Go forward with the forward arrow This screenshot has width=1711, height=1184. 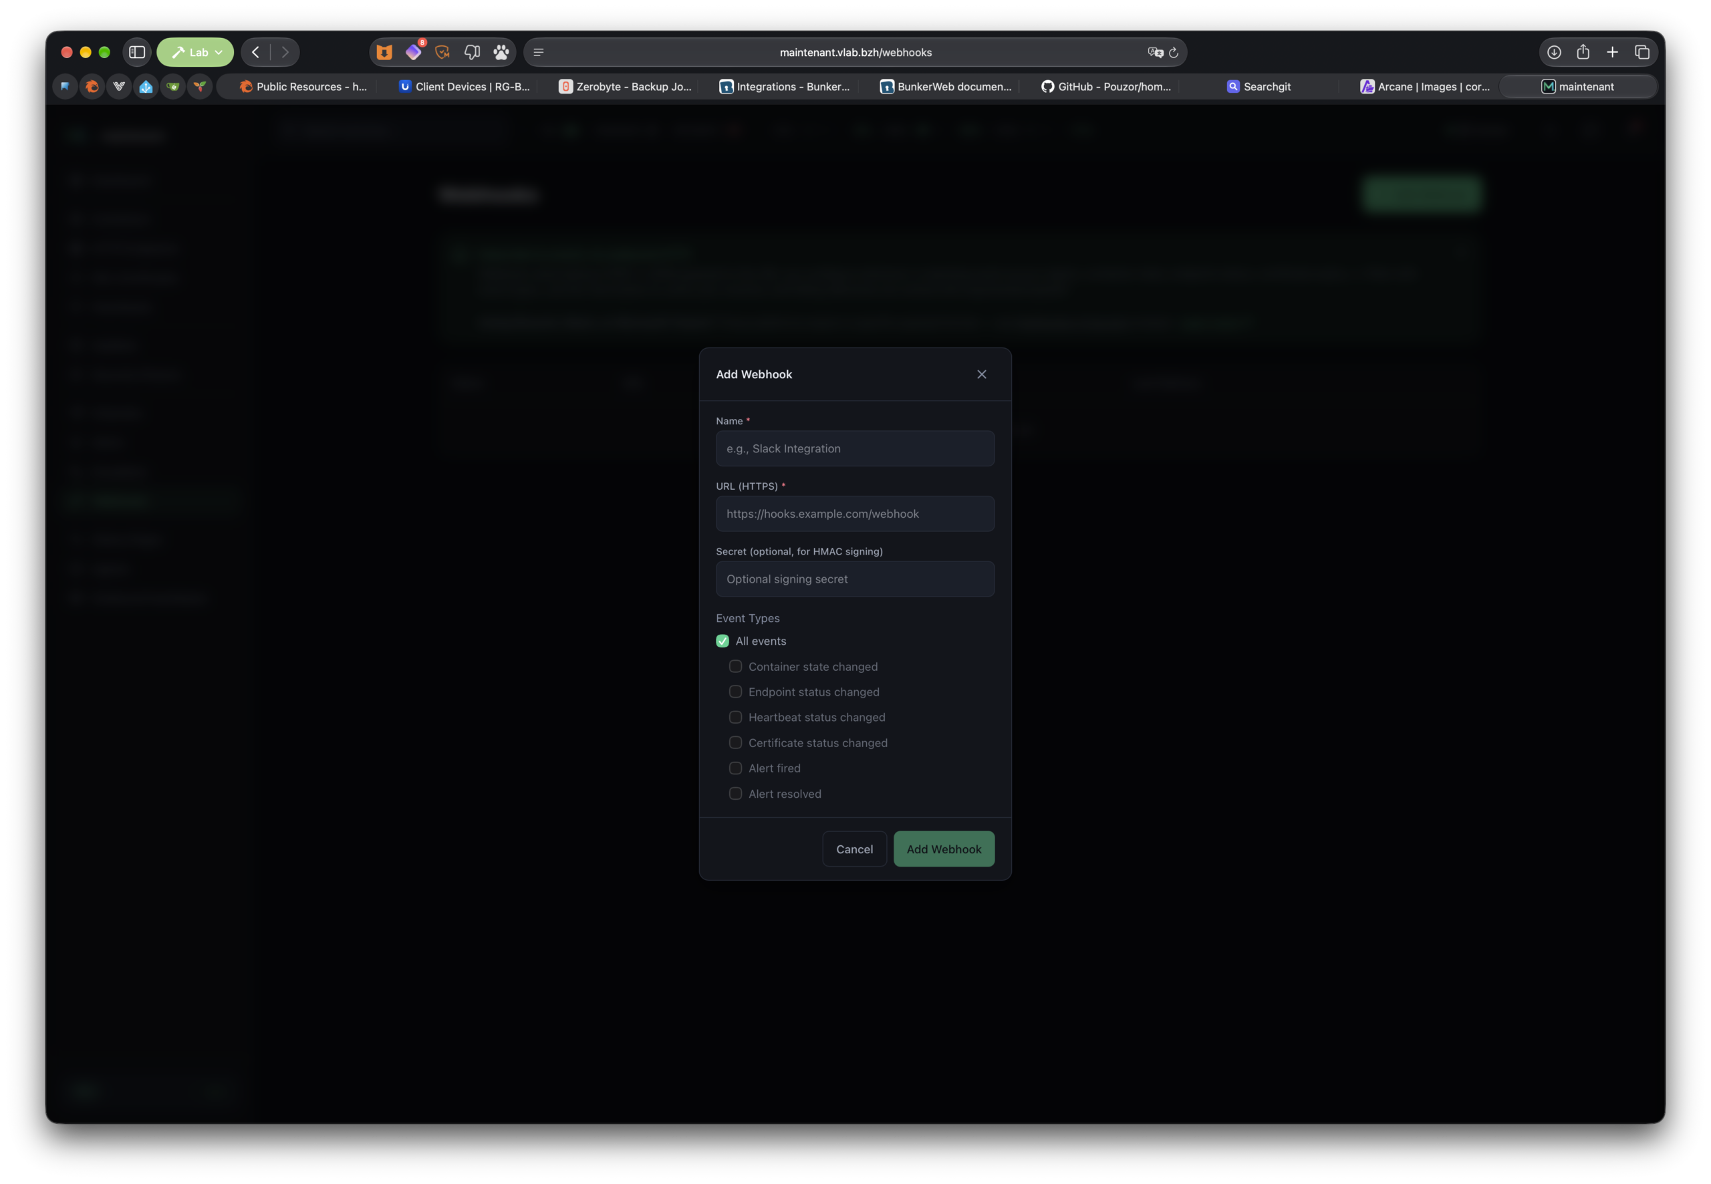click(x=285, y=52)
